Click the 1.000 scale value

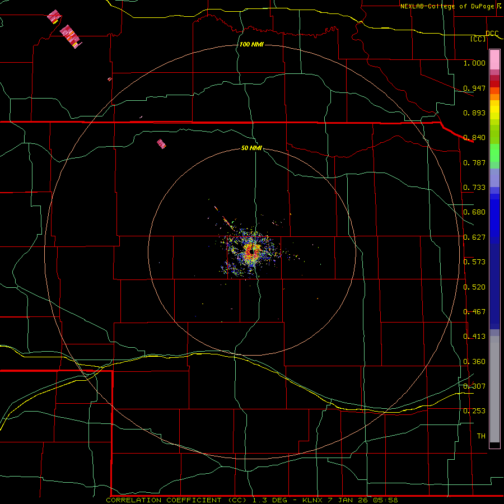tap(474, 63)
